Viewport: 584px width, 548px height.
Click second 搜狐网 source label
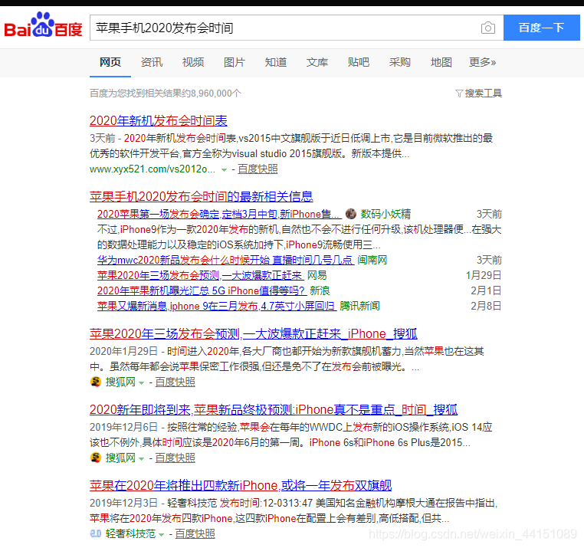pyautogui.click(x=120, y=458)
